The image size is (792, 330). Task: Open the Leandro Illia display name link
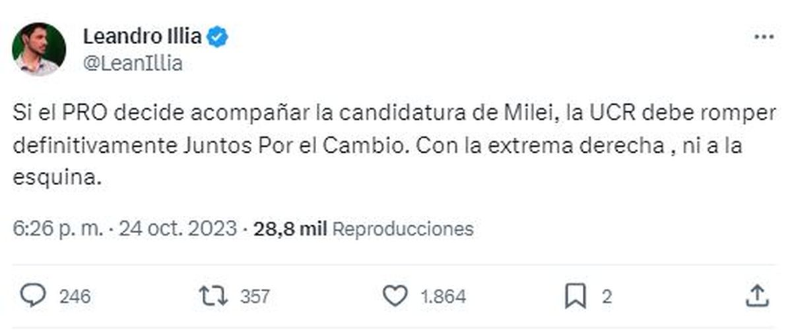tap(142, 37)
